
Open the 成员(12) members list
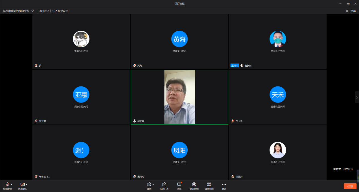[164, 186]
